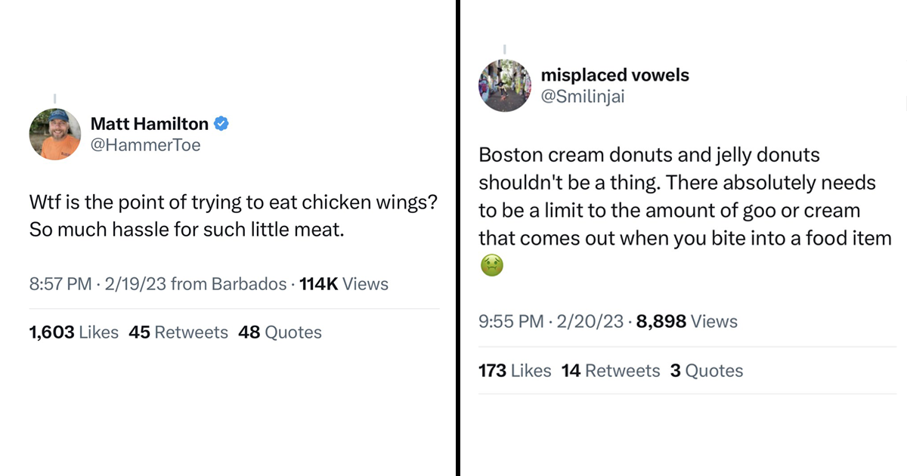The image size is (907, 476).
Task: Open the @HammerToe handle link
Action: coord(146,145)
